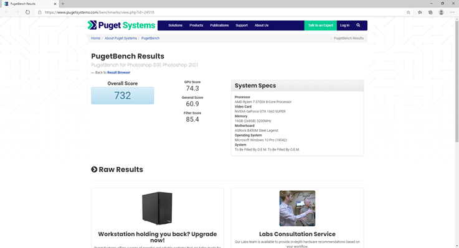This screenshot has width=459, height=248.
Task: Go back to Result Browser link
Action: pyautogui.click(x=118, y=73)
